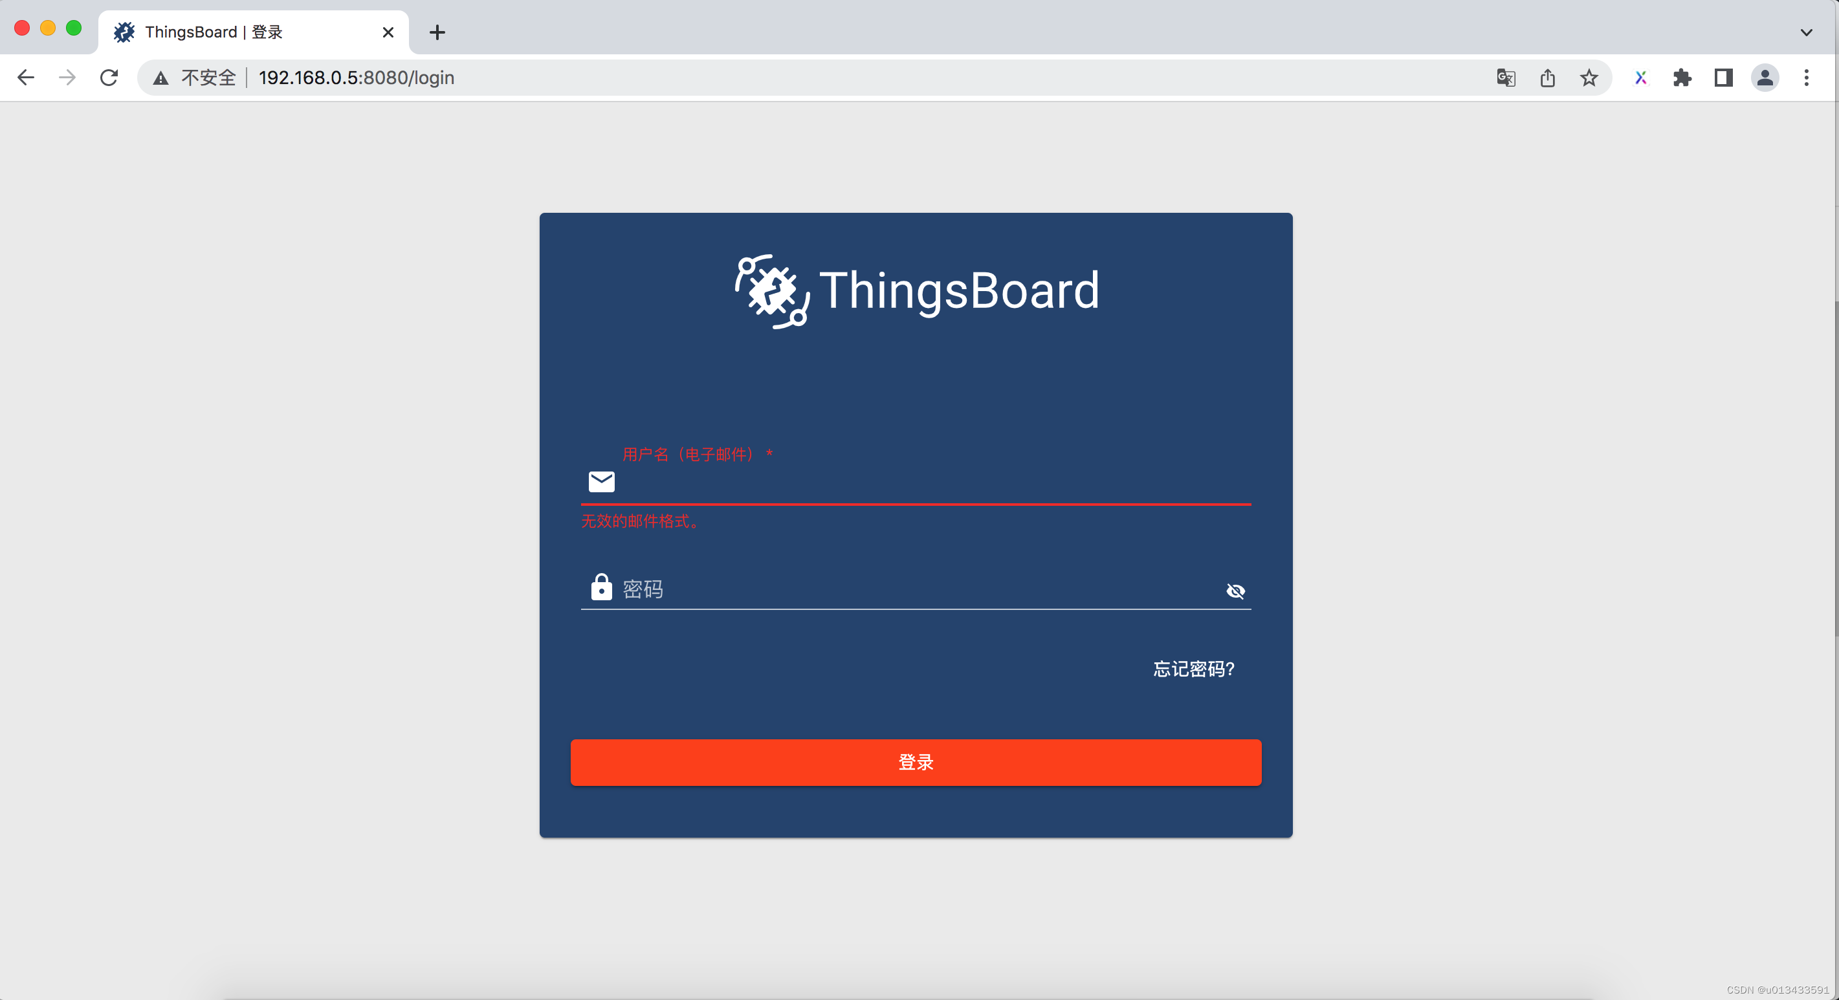Select the ThingsBoard | 登录 tab

tap(254, 32)
